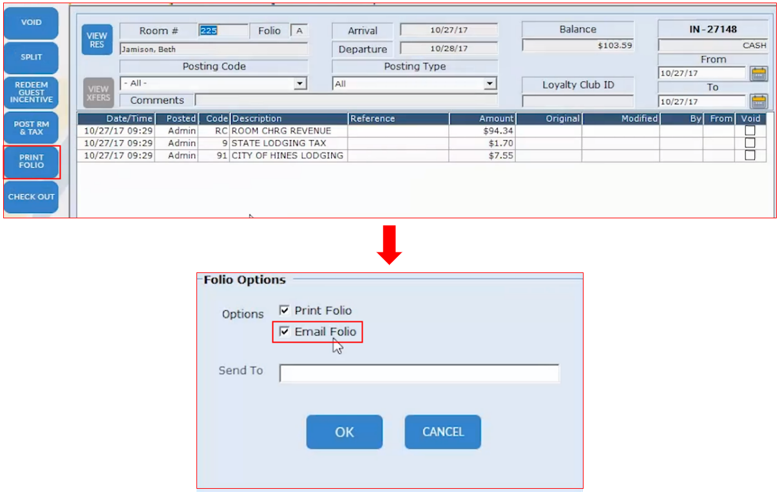Open the From date calendar picker

[x=759, y=73]
